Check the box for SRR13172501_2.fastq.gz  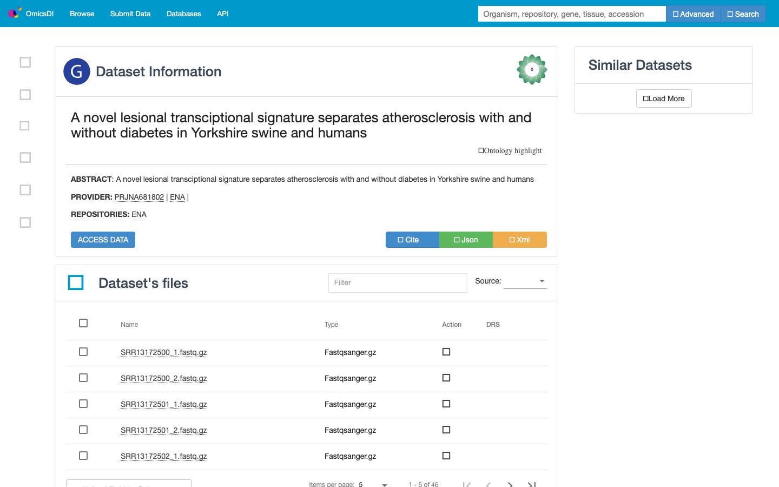[x=83, y=430]
